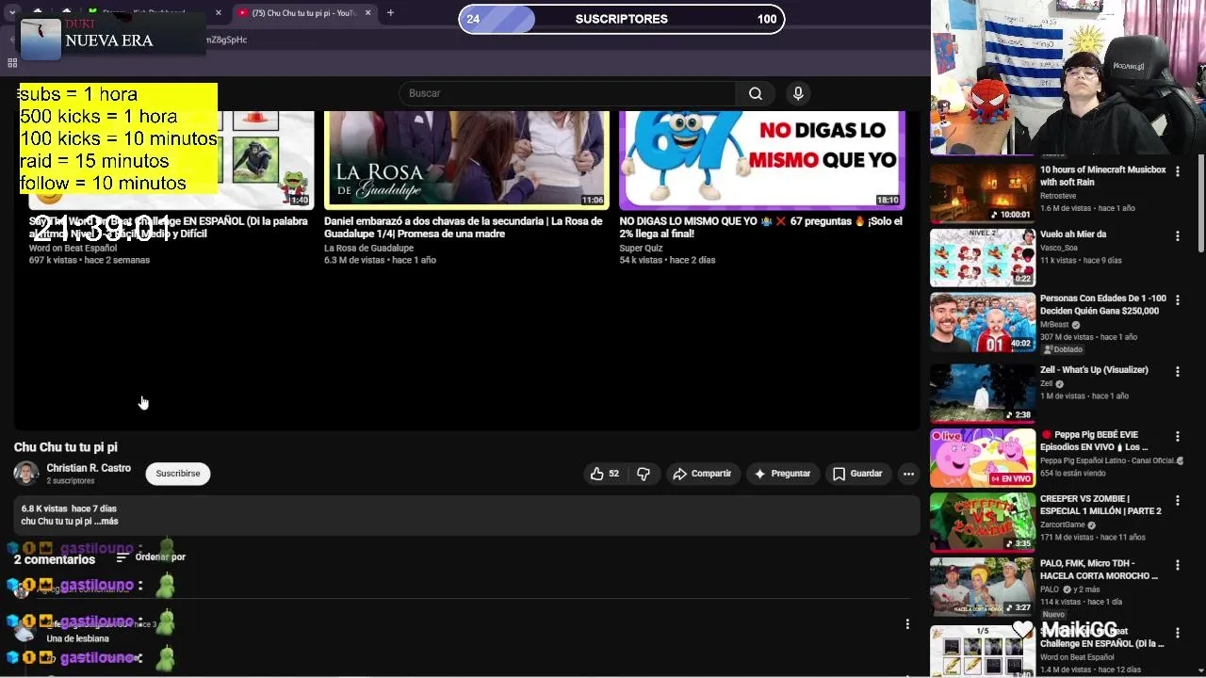Click Christian R. Castro channel avatar
Viewport: 1206px width, 678px height.
(26, 473)
